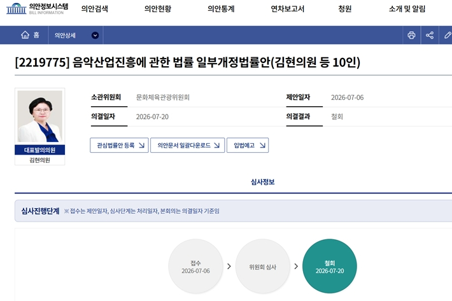
Task: Click the chevron between 접수 and 위원회 심사
Action: 229,266
